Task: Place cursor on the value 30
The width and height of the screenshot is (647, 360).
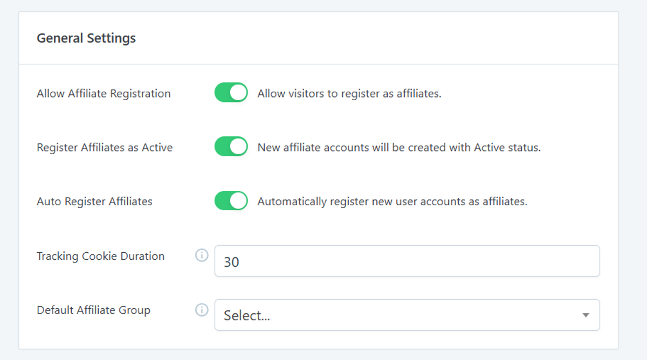Action: coord(231,262)
